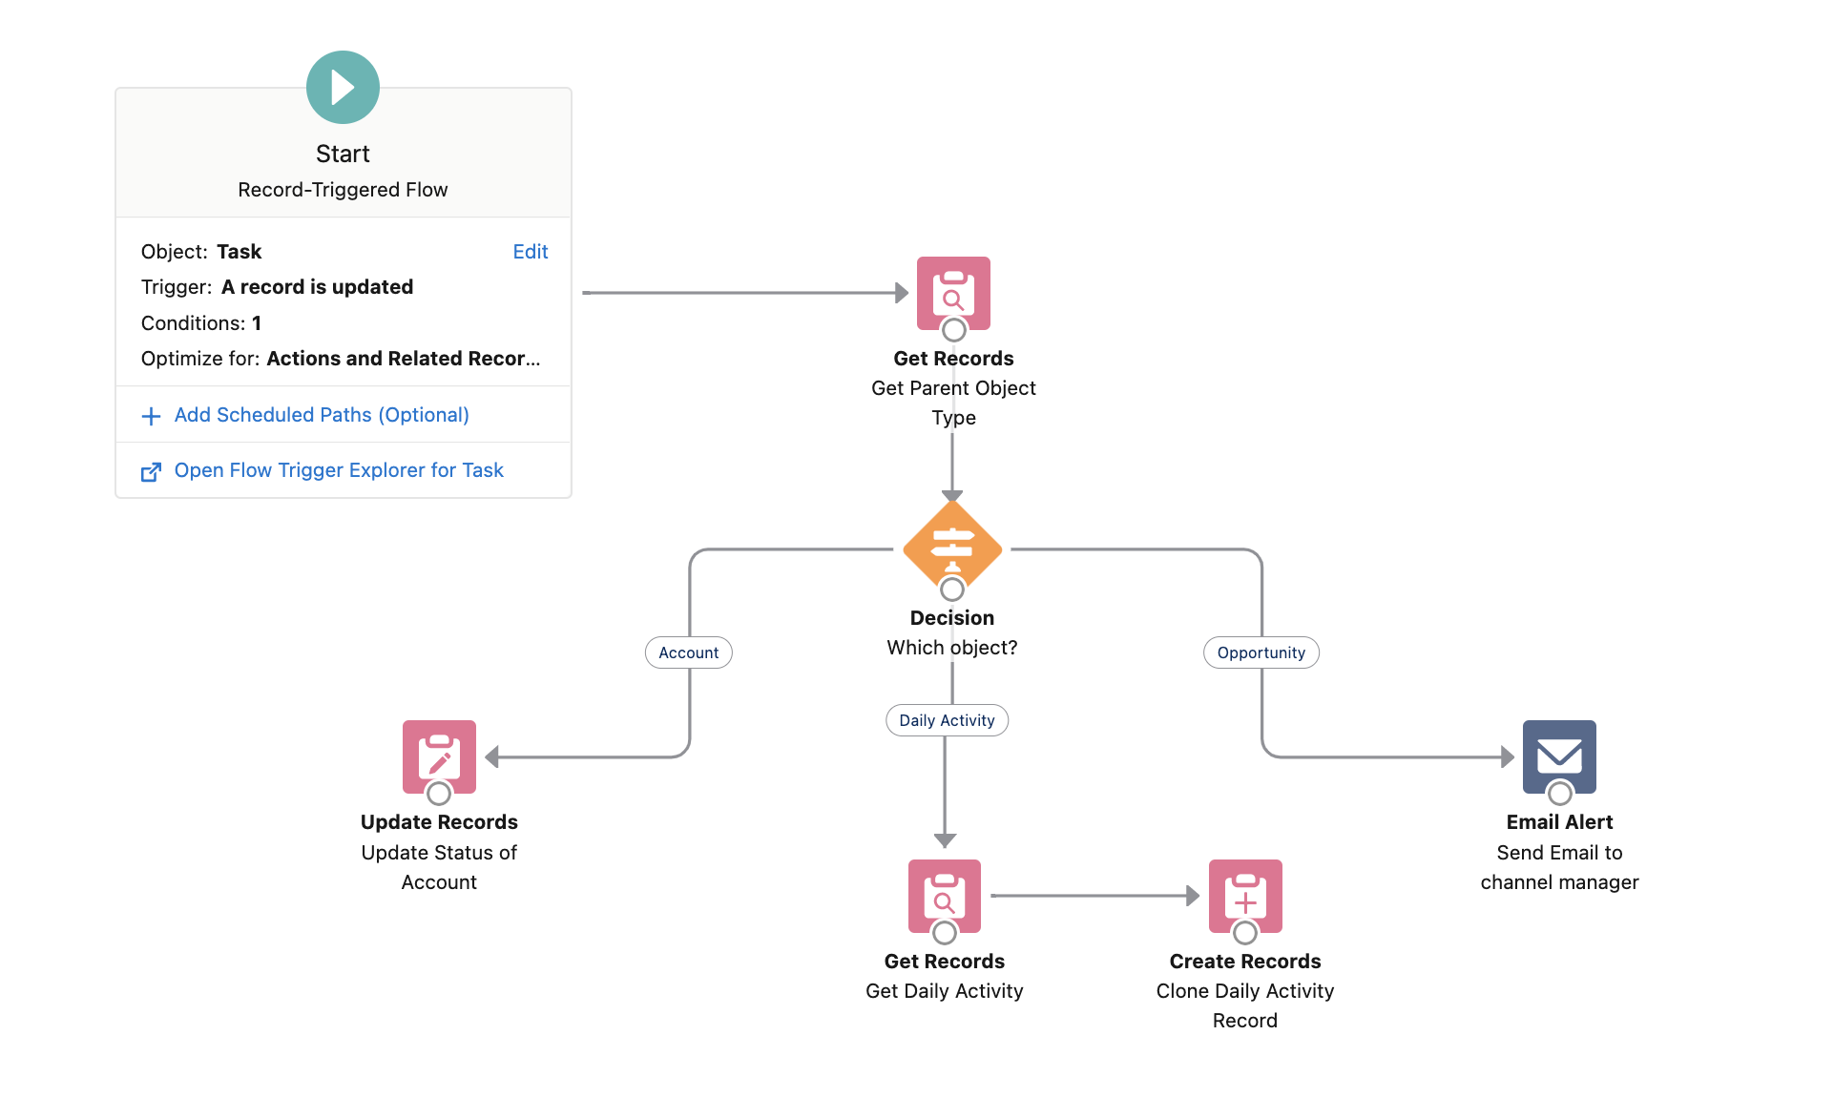Click the connector circle below Create Records
The image size is (1834, 1118).
point(1244,935)
